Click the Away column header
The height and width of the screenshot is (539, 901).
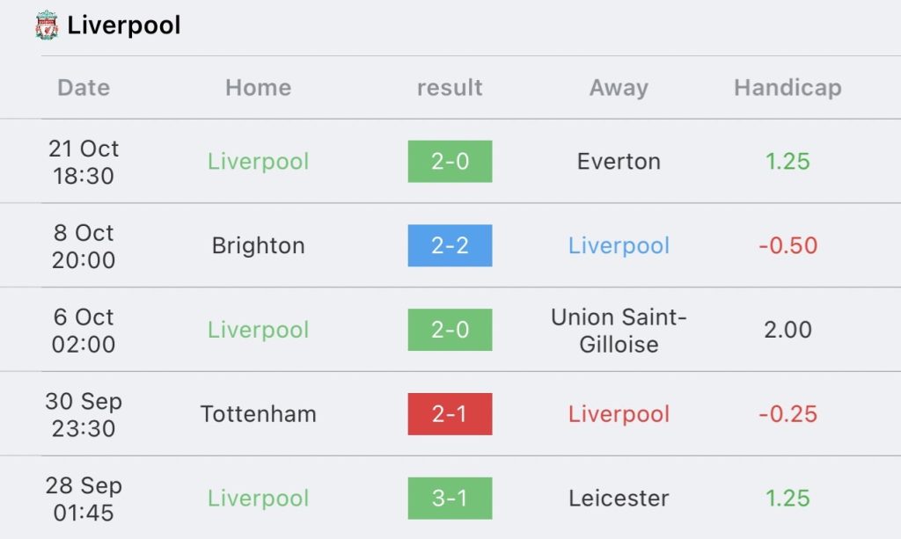[x=619, y=88]
